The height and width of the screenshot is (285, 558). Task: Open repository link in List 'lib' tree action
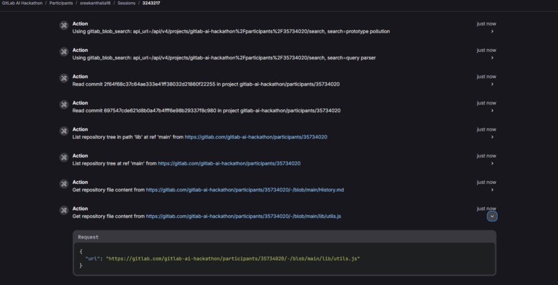256,137
